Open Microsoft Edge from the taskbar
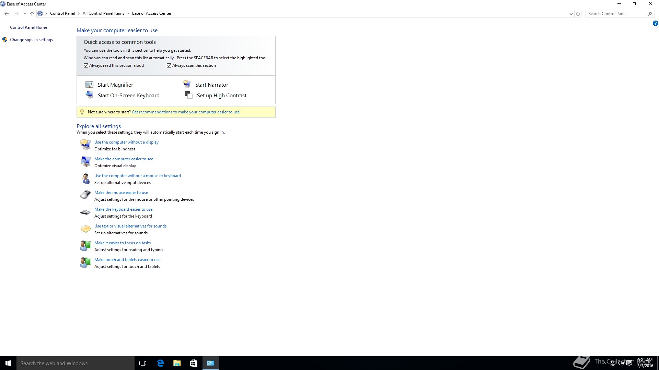 (160, 363)
